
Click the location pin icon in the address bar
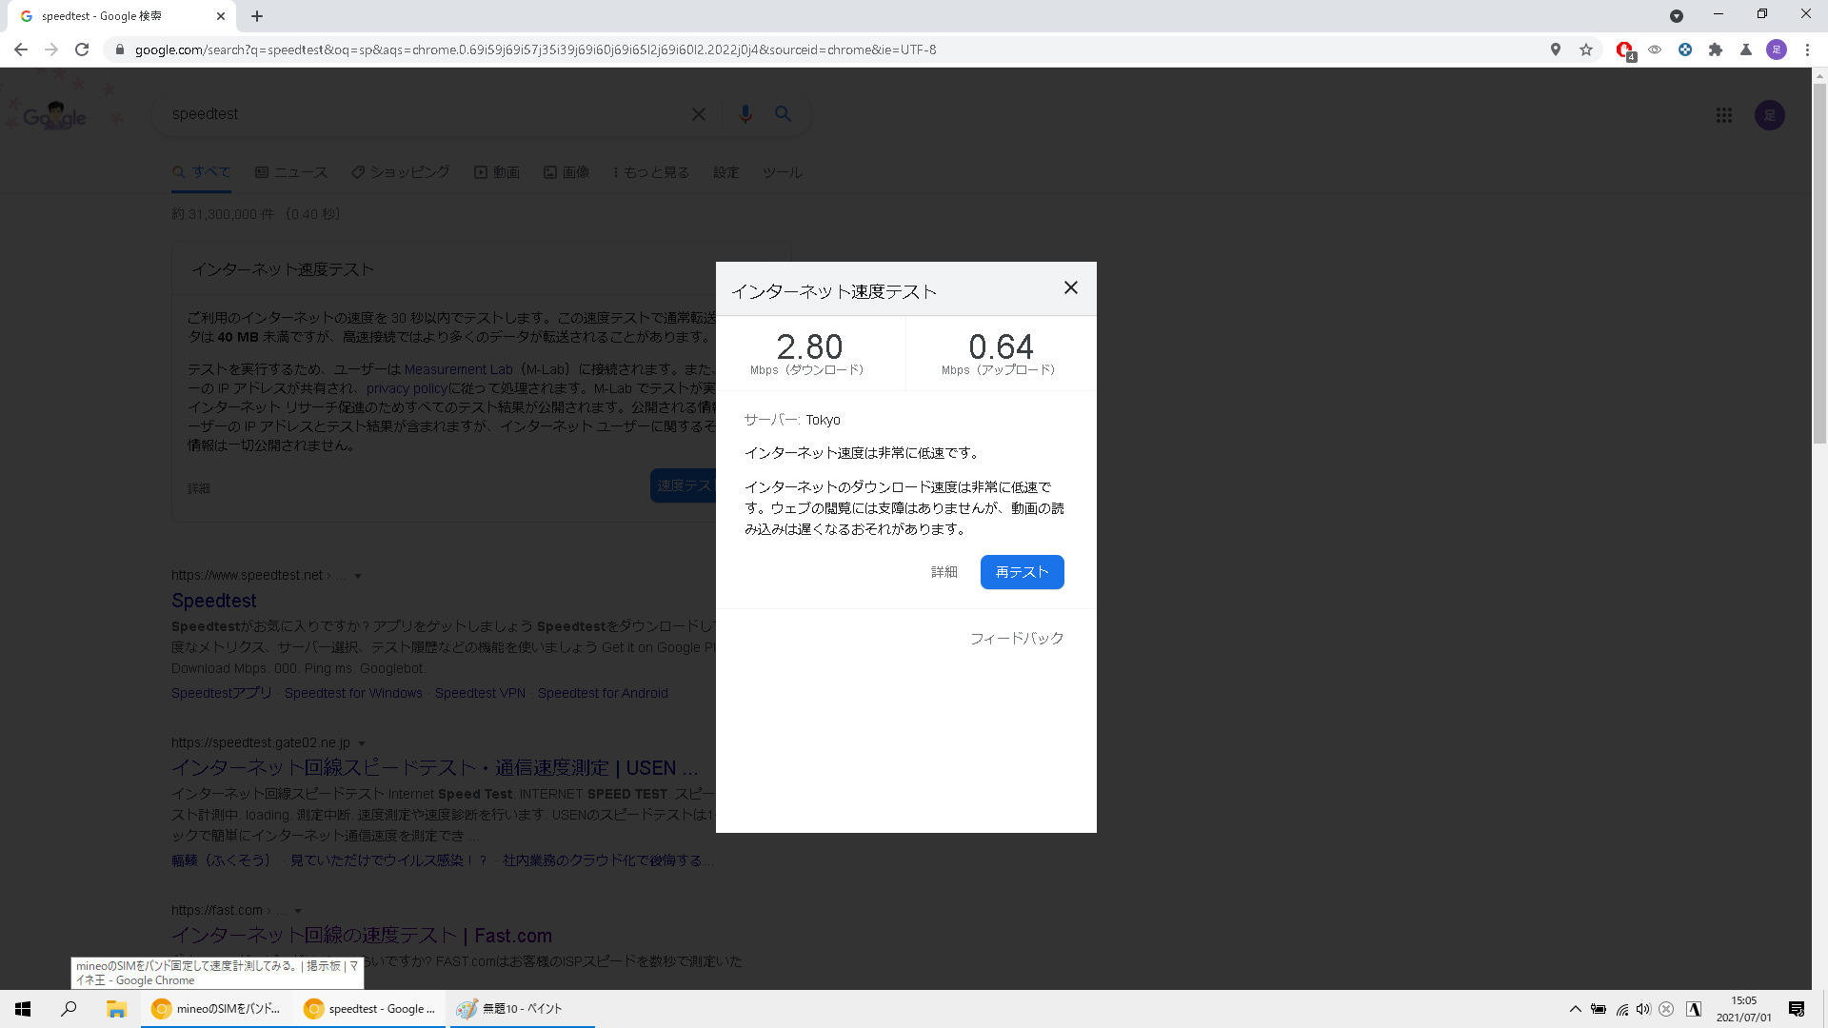pos(1556,49)
